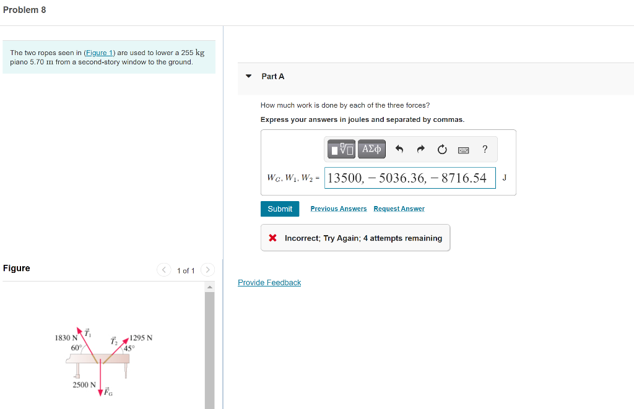Go to previous figure arrow
634x409 pixels.
[x=163, y=270]
